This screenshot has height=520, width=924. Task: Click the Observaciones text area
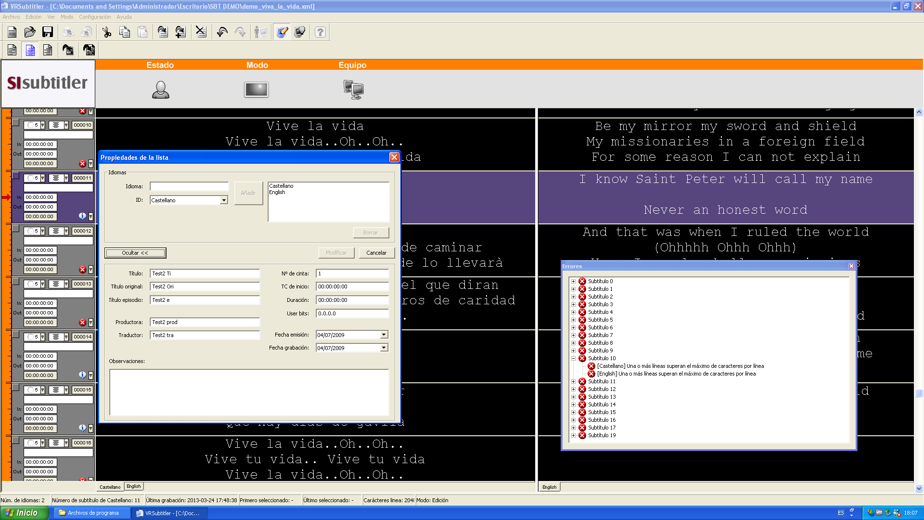point(249,392)
